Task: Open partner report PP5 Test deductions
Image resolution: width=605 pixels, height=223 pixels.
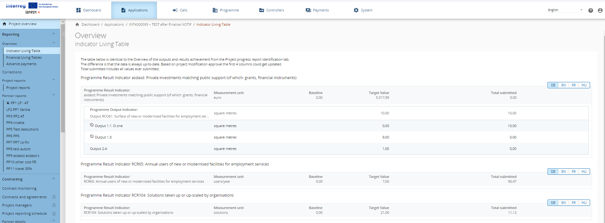Action: (x=22, y=129)
